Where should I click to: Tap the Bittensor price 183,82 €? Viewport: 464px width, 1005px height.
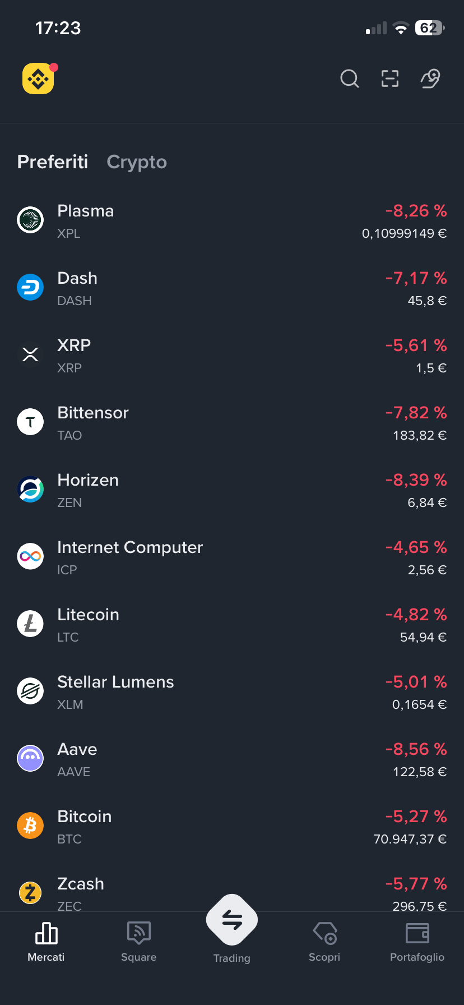tap(420, 435)
